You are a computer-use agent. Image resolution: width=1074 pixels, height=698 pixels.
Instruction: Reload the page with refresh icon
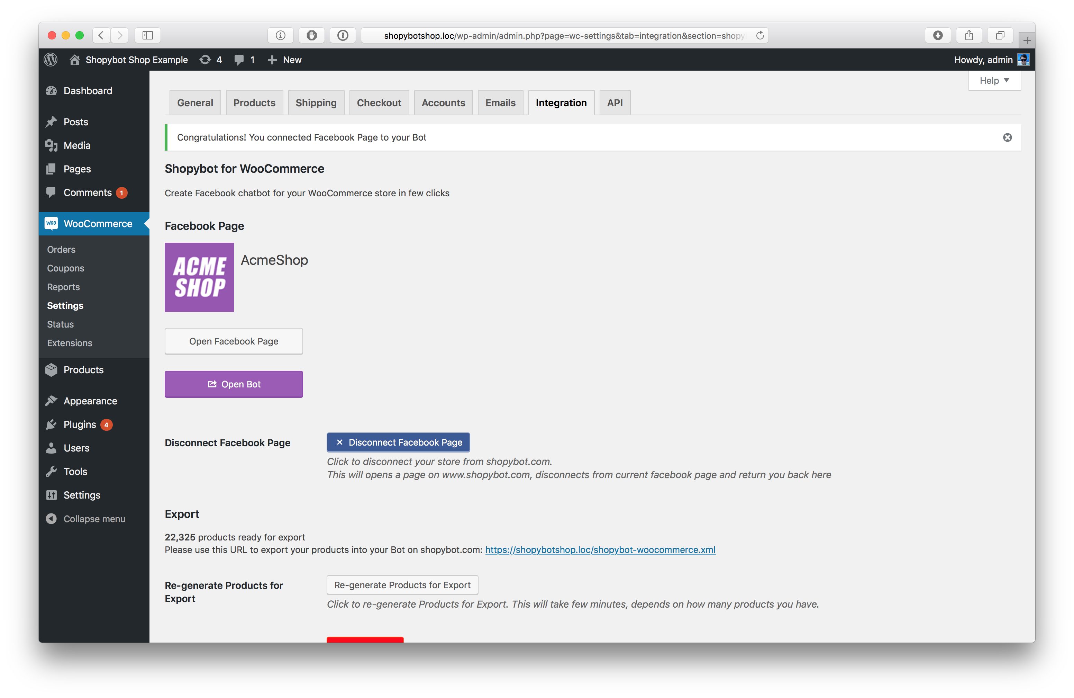[760, 35]
